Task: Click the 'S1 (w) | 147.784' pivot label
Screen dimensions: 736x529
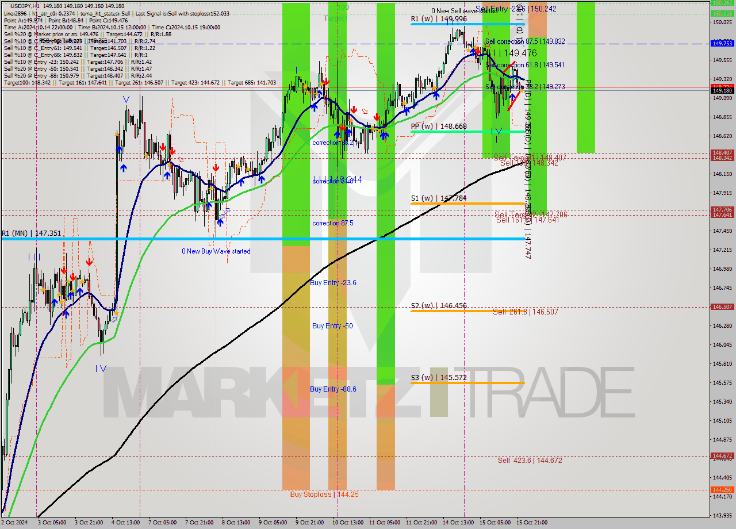Action: [439, 198]
